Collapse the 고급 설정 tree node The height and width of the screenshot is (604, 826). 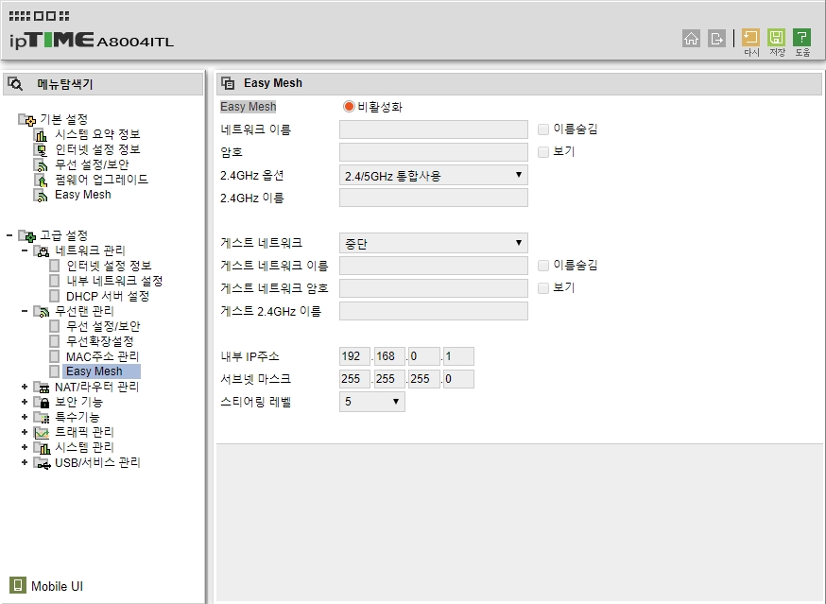click(x=9, y=235)
